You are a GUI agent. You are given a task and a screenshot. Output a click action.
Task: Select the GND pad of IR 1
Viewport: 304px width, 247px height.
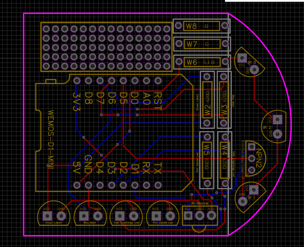click(x=243, y=201)
